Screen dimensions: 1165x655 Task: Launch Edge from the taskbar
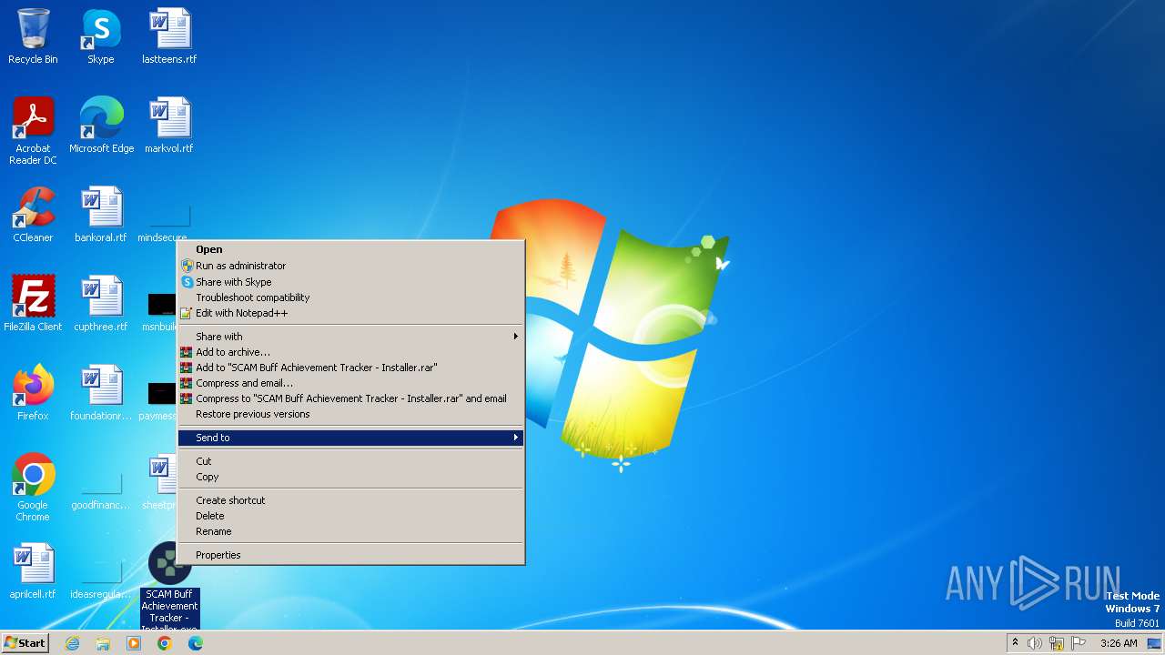(196, 643)
